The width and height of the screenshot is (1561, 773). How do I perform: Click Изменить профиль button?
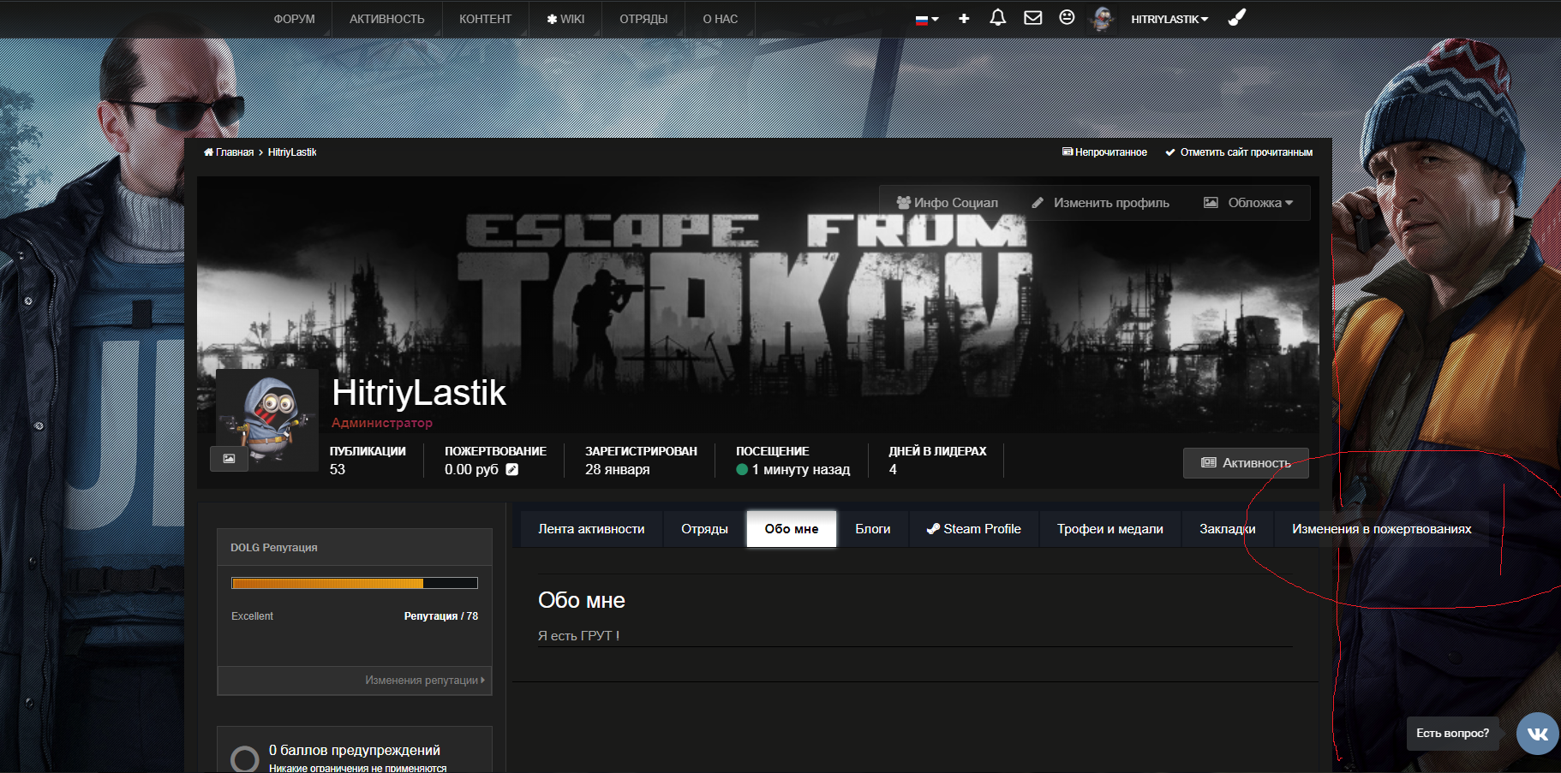pyautogui.click(x=1100, y=203)
